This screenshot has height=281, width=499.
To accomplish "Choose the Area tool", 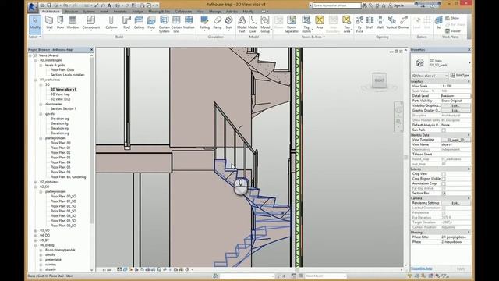I will [x=320, y=23].
